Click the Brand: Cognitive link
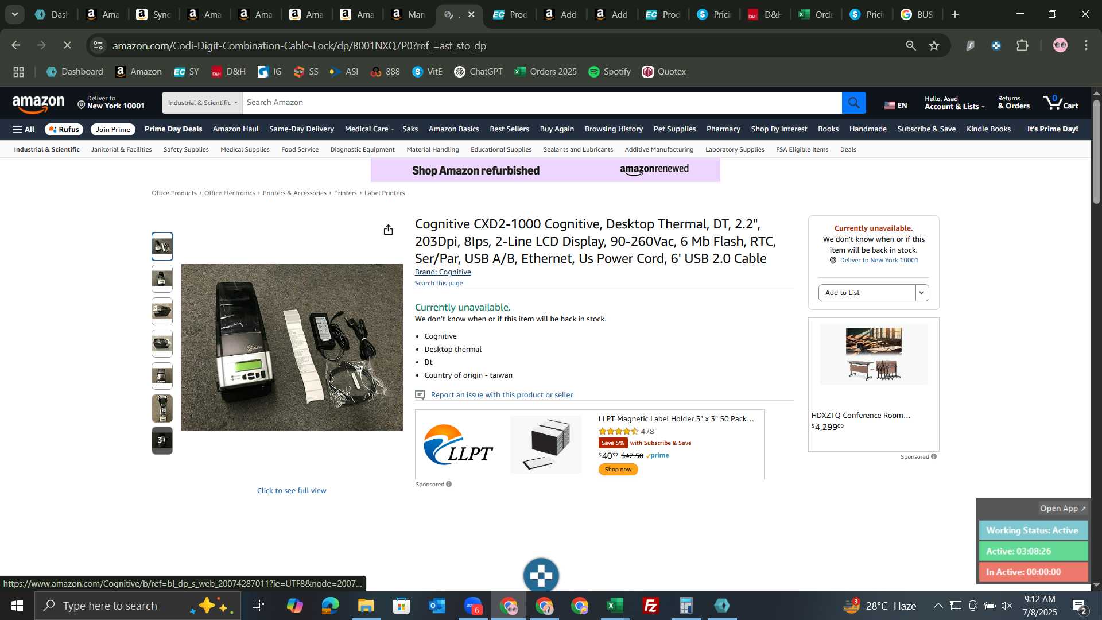Viewport: 1102px width, 620px height. click(443, 272)
